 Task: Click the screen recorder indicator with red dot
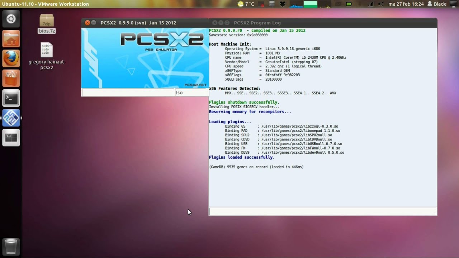(262, 4)
